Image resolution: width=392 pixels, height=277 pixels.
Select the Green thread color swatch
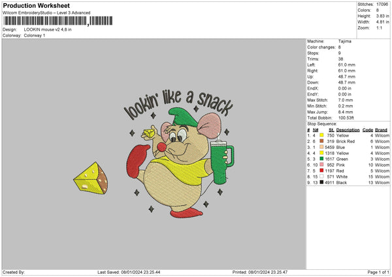[321, 159]
